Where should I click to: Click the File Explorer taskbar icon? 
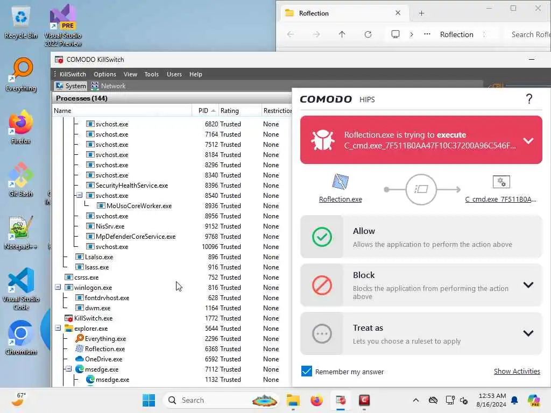(293, 400)
